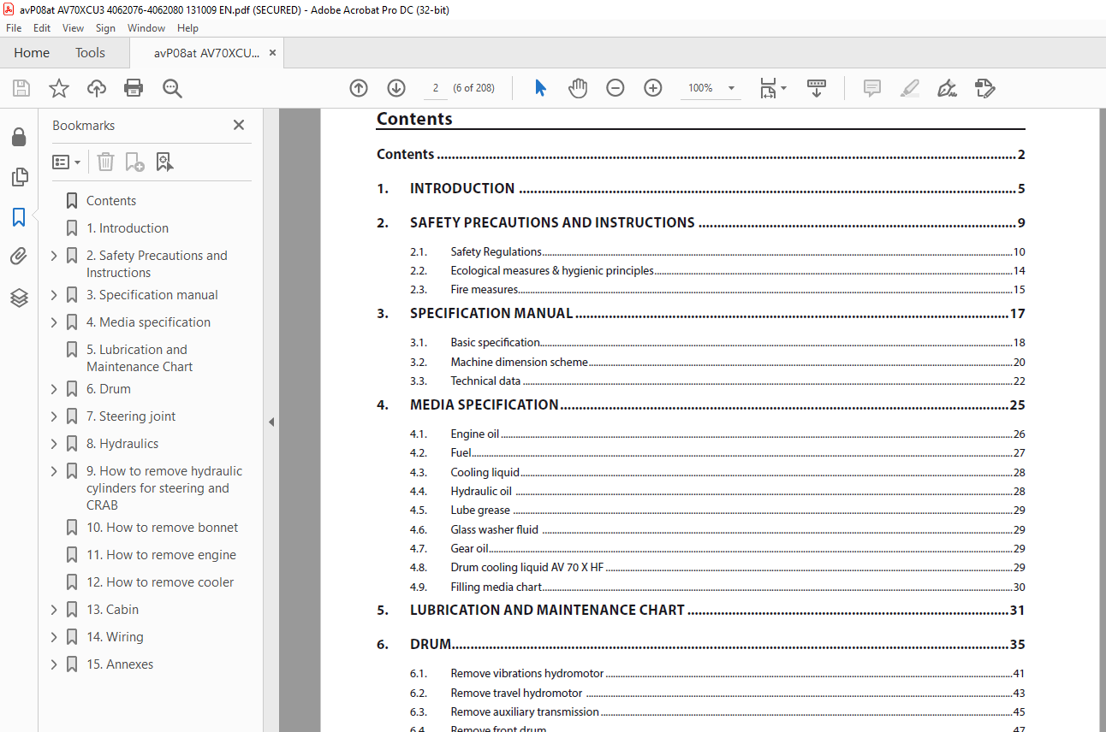Open the Contents bookmark
This screenshot has height=732, width=1106.
[x=111, y=201]
